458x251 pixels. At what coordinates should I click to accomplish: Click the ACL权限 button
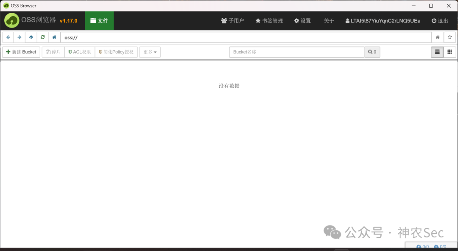pos(80,52)
